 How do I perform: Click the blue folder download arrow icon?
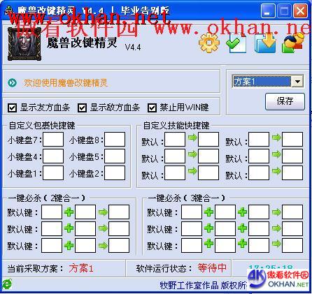266,43
